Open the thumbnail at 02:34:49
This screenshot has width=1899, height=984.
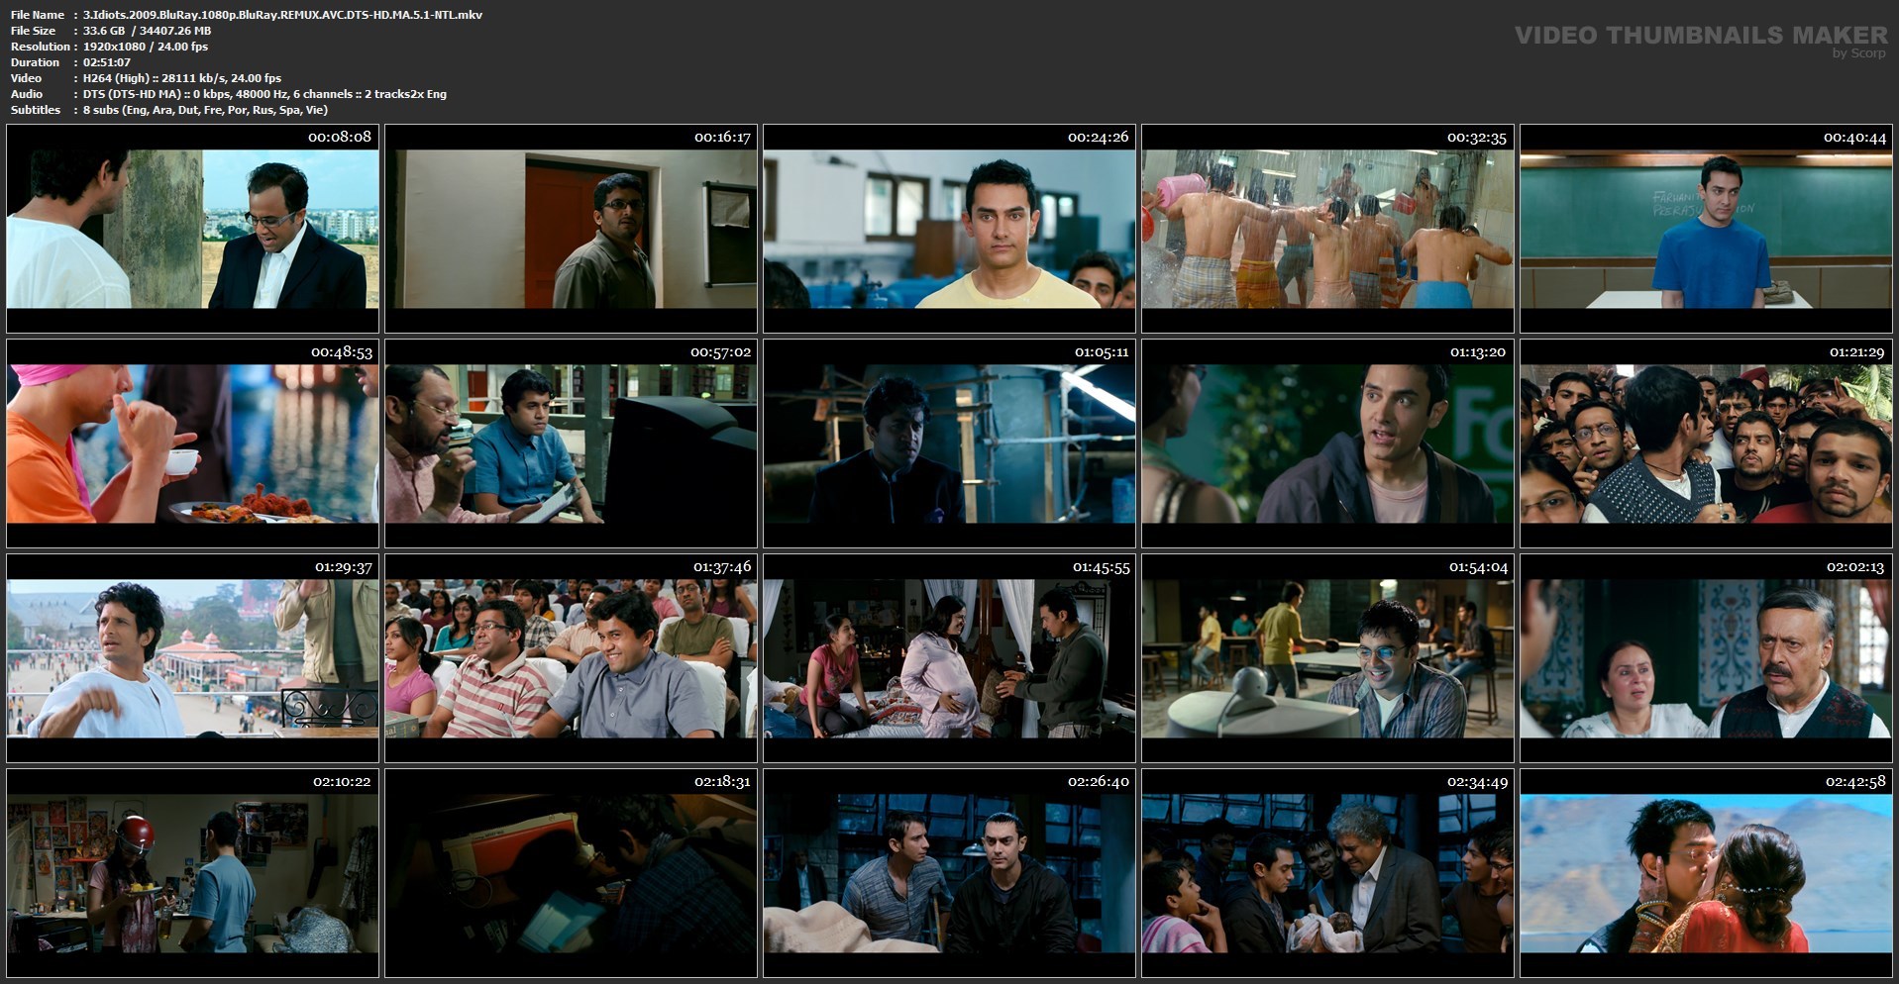[x=1327, y=873]
